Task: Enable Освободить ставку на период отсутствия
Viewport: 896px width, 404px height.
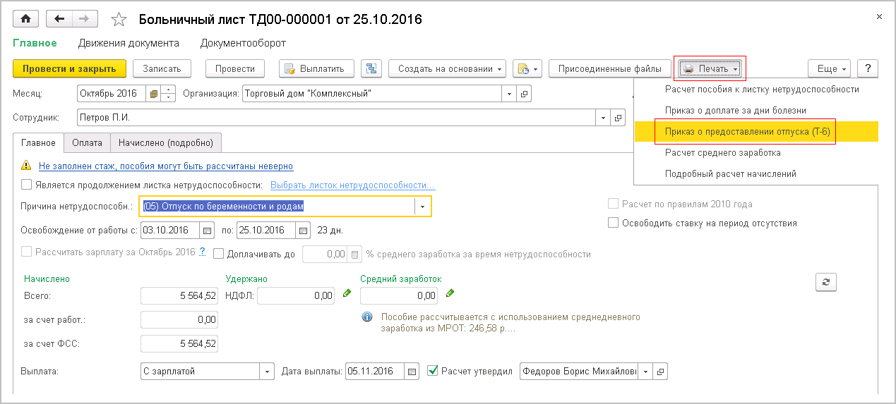Action: (x=613, y=223)
